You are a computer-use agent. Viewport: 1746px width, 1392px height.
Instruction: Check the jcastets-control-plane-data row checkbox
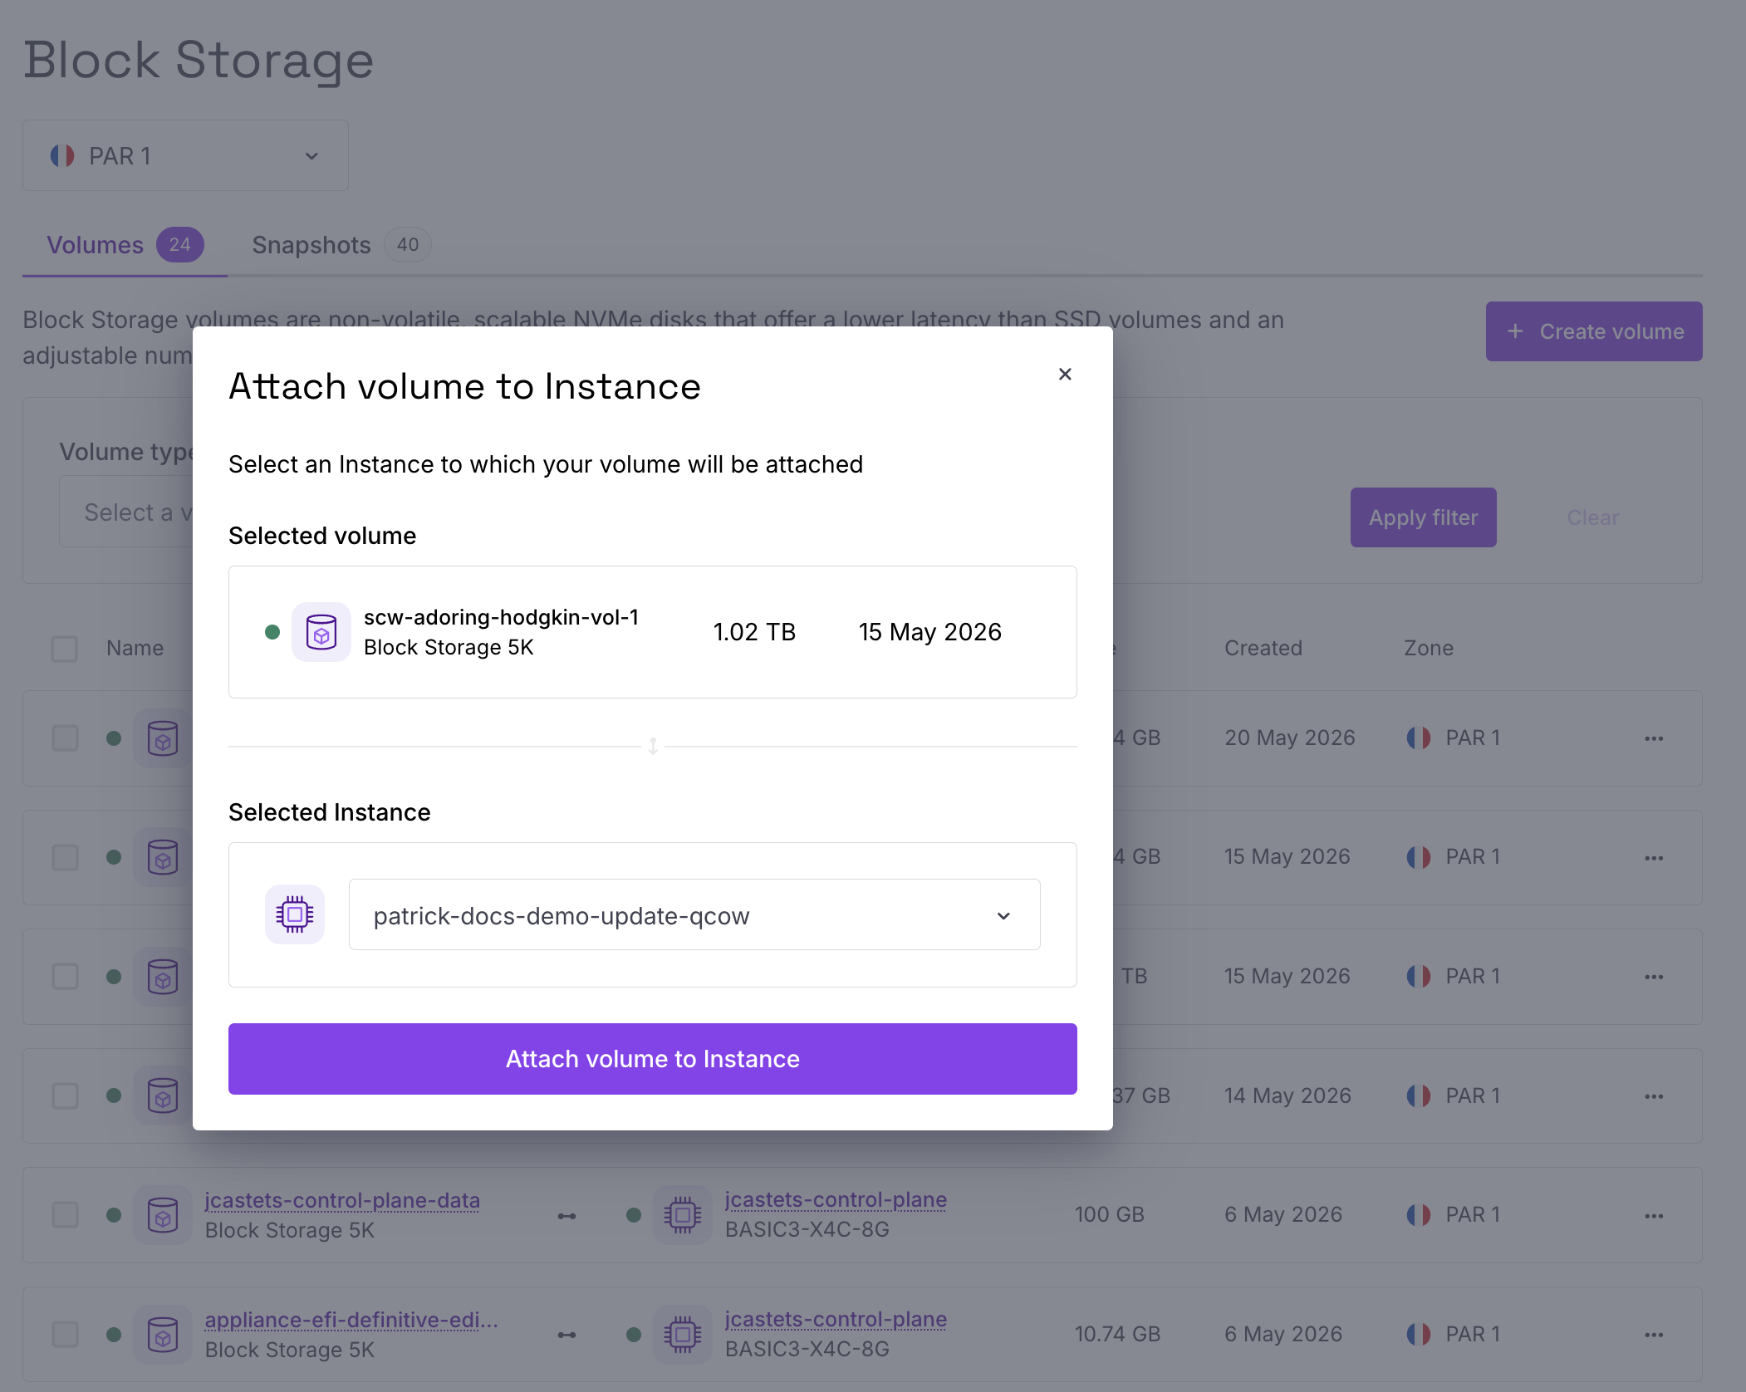[x=65, y=1215]
